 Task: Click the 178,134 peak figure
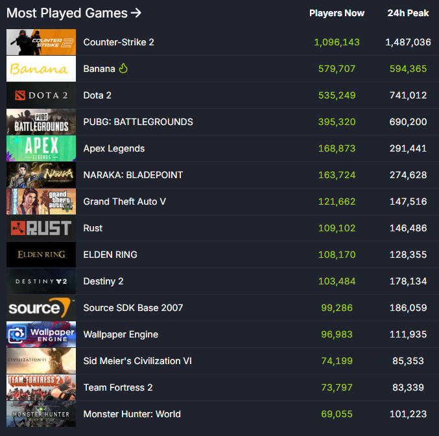pyautogui.click(x=408, y=281)
